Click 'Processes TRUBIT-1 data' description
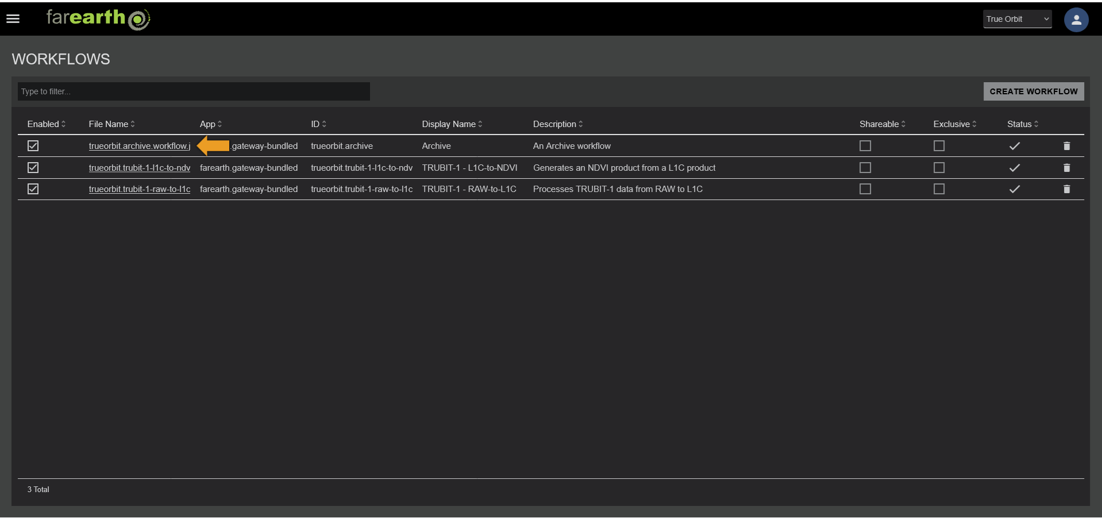This screenshot has height=518, width=1102. pos(618,189)
